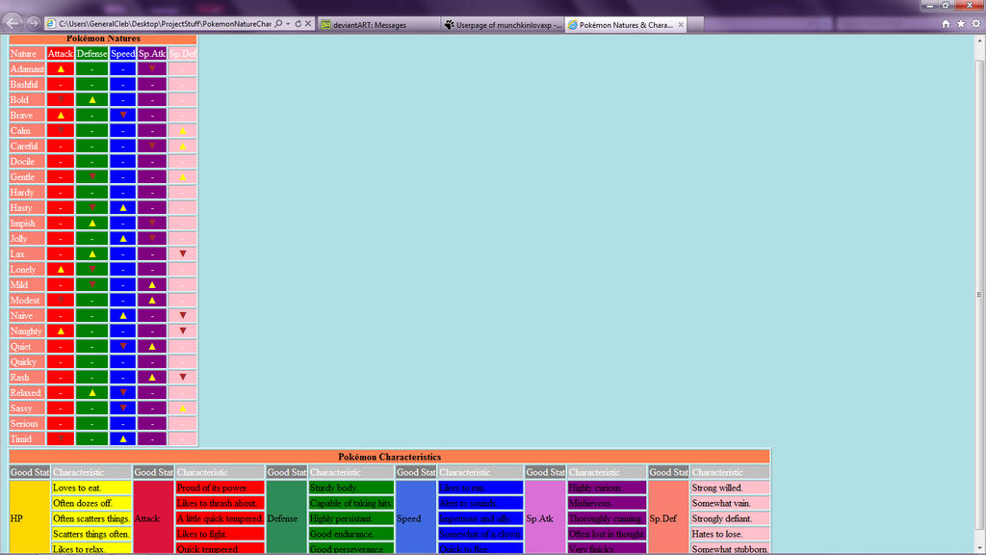The height and width of the screenshot is (555, 986).
Task: Click the 'Lonely' nature row label
Action: click(x=27, y=270)
